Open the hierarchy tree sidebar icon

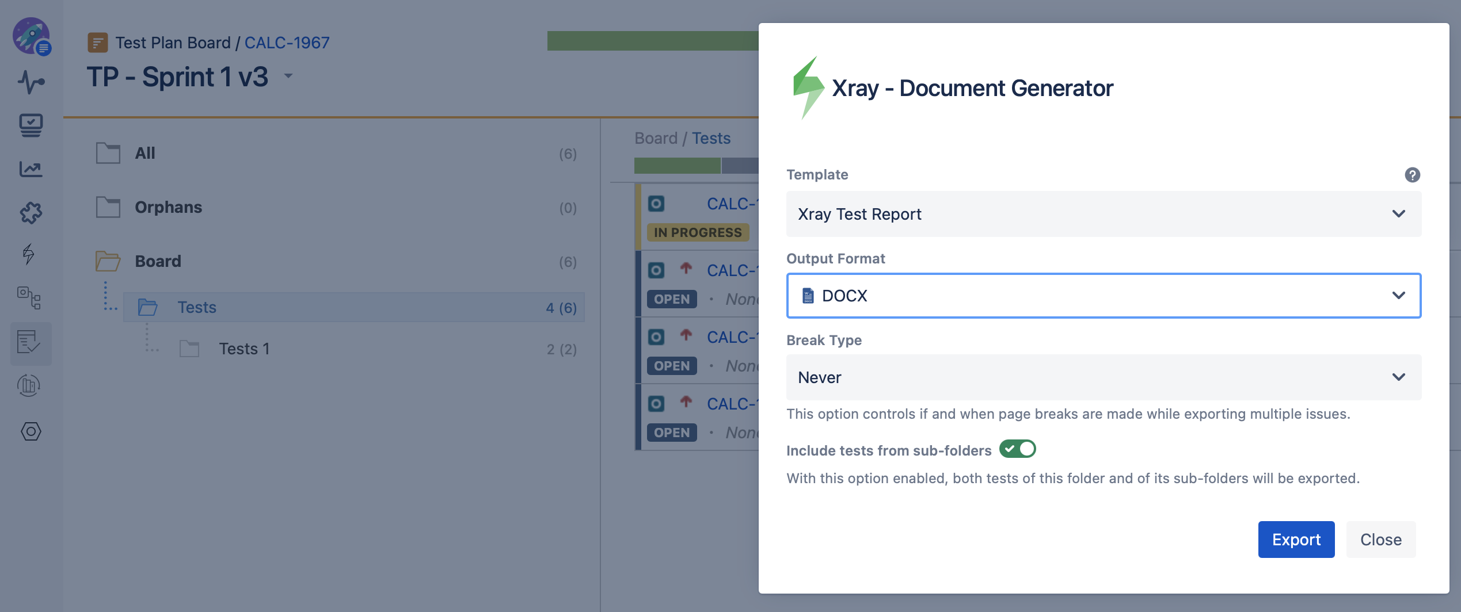click(29, 297)
